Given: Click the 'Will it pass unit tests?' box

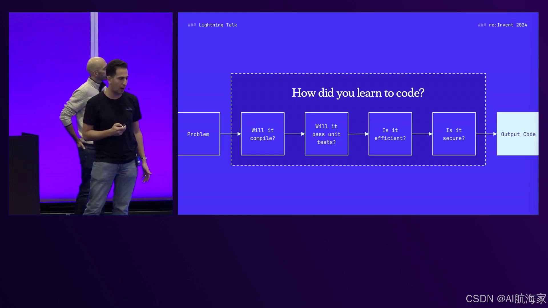Looking at the screenshot, I should tap(327, 134).
